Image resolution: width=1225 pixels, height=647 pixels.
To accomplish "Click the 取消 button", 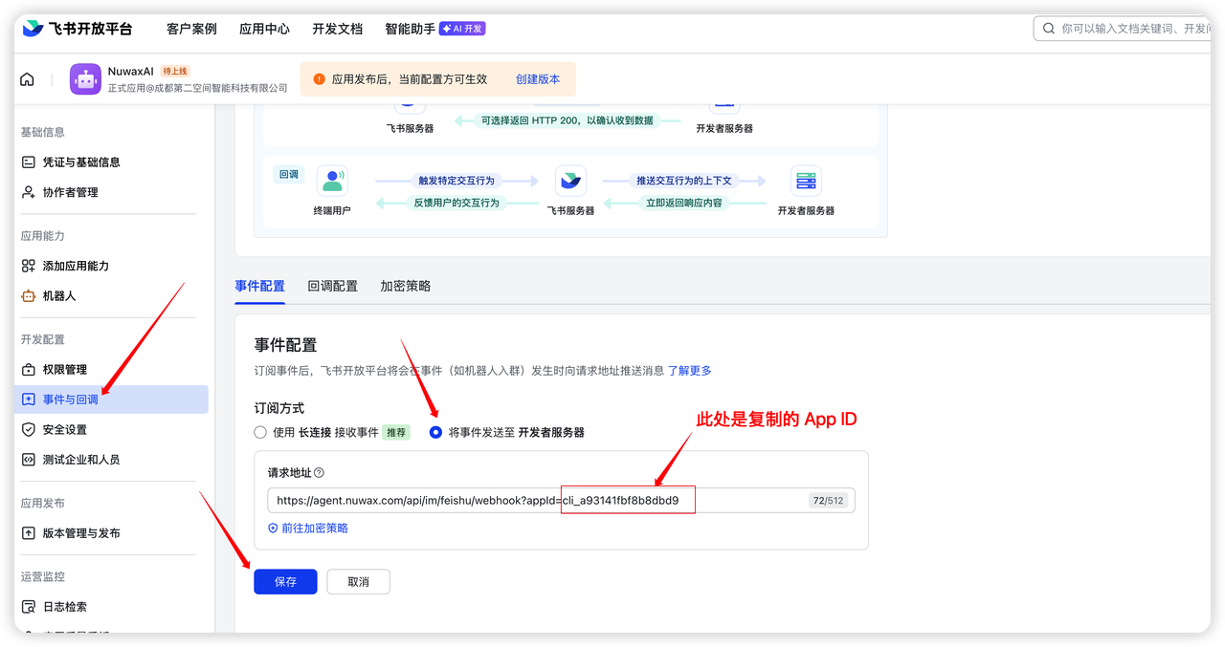I will 358,581.
